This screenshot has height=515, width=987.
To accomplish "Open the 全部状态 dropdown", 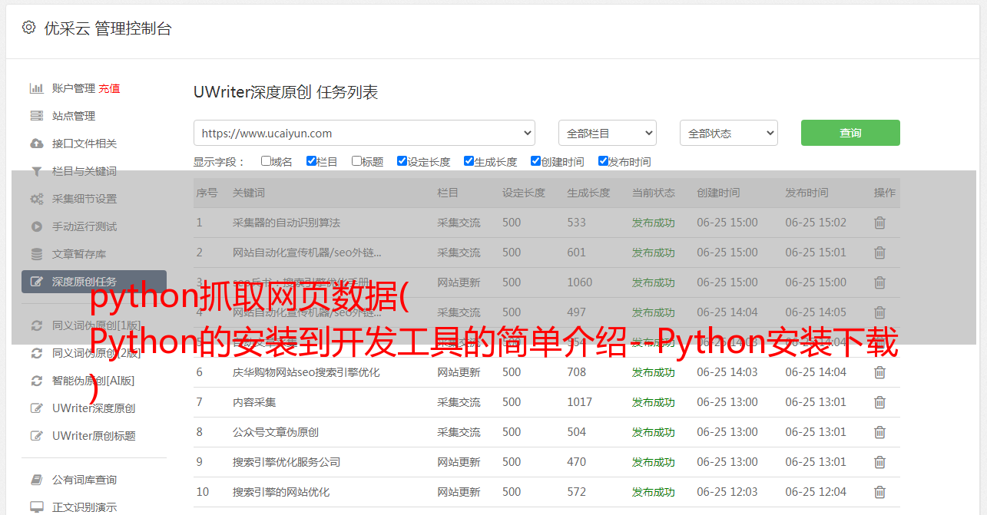I will tap(729, 133).
